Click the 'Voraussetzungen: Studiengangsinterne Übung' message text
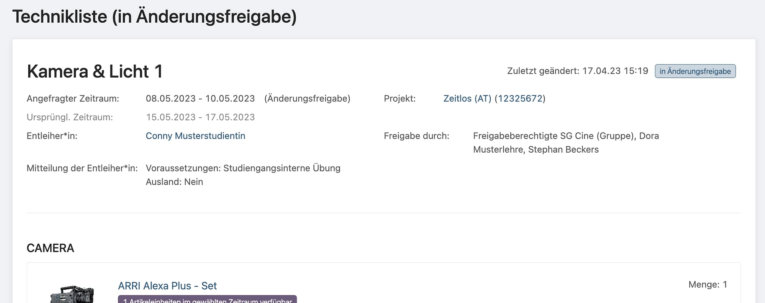765x303 pixels. point(243,168)
